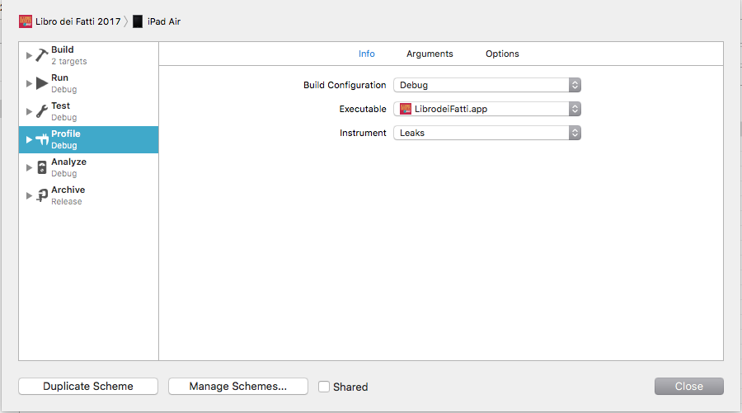This screenshot has width=742, height=413.
Task: Click the Test wrench icon
Action: 42,111
